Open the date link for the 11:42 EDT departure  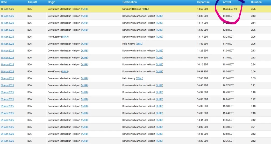(7, 44)
